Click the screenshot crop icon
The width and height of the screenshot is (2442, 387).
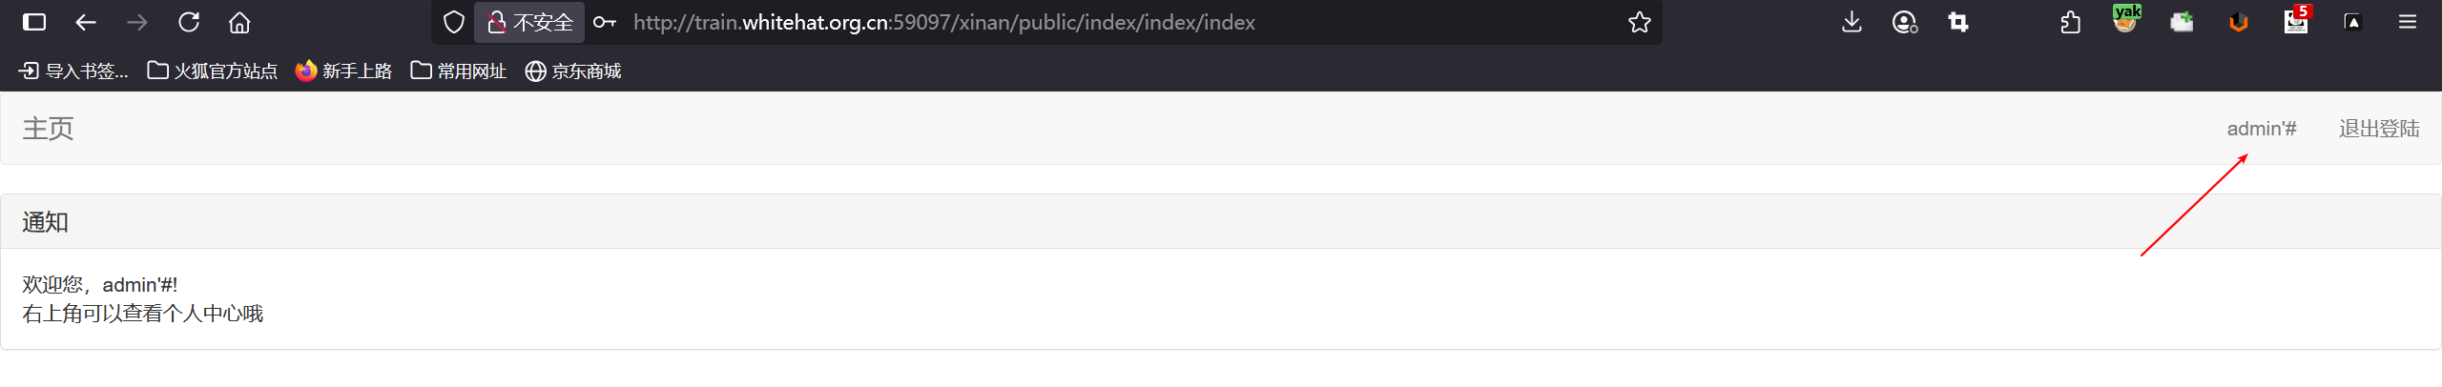(x=1958, y=22)
